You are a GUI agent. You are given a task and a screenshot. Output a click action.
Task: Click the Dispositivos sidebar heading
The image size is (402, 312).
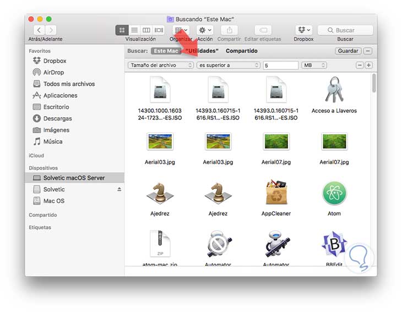[x=43, y=168]
